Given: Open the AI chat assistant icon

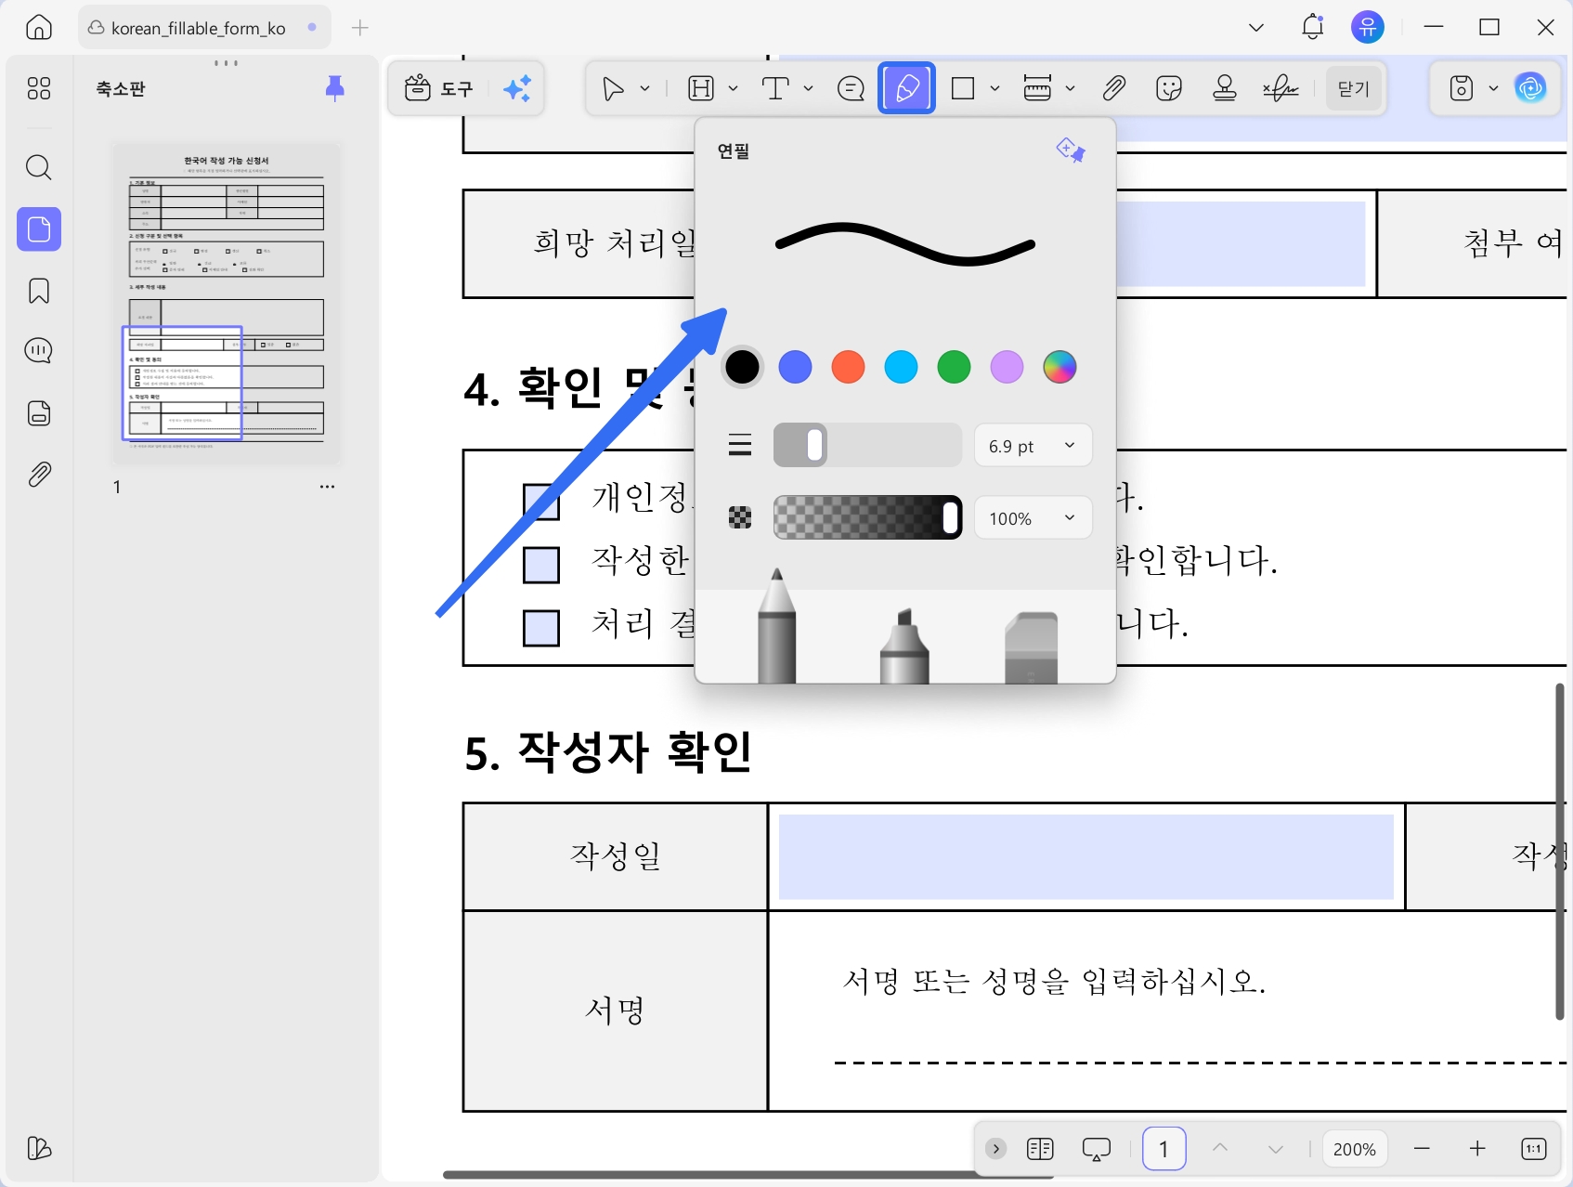Looking at the screenshot, I should point(1531,88).
